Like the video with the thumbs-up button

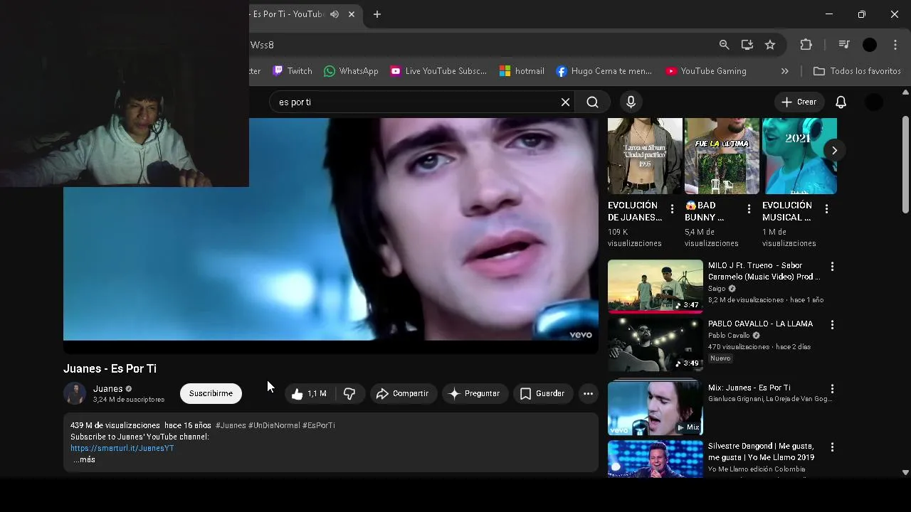(x=309, y=393)
